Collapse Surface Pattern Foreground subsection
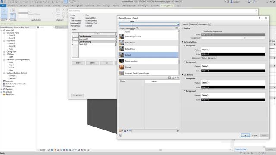 pos(185,46)
